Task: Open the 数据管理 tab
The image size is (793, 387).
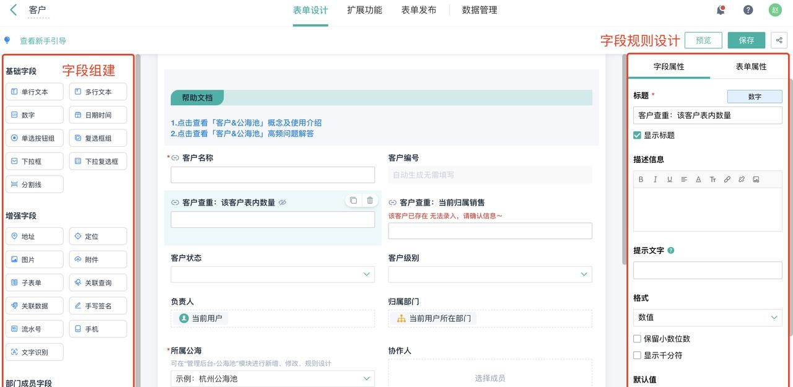Action: tap(479, 10)
